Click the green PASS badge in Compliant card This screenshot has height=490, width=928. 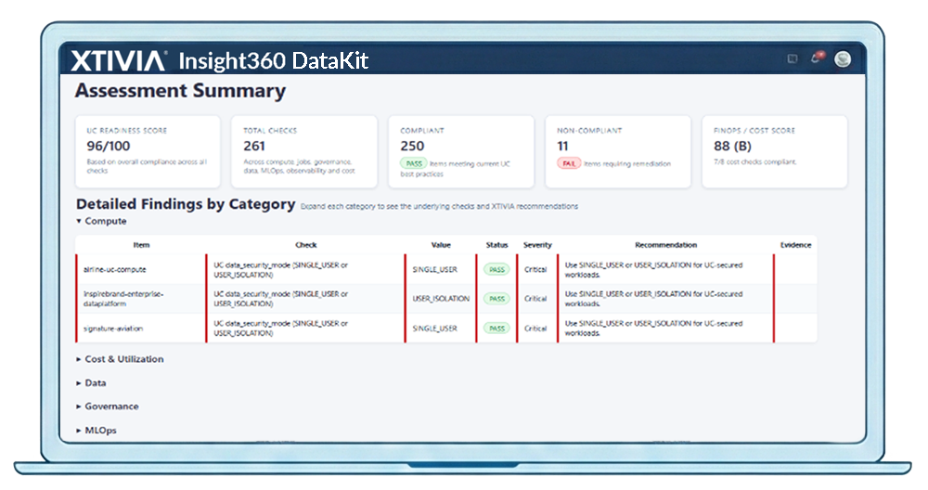413,163
